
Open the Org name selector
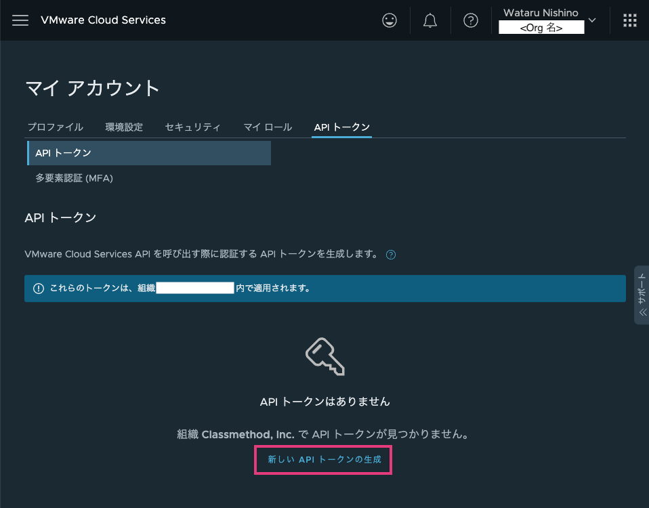pyautogui.click(x=541, y=28)
